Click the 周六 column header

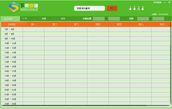pos(141,24)
